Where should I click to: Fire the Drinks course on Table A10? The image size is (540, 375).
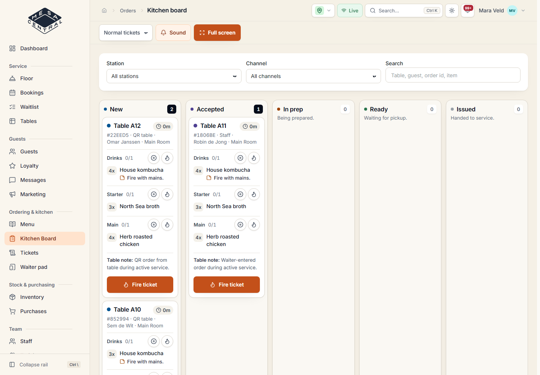pos(167,341)
